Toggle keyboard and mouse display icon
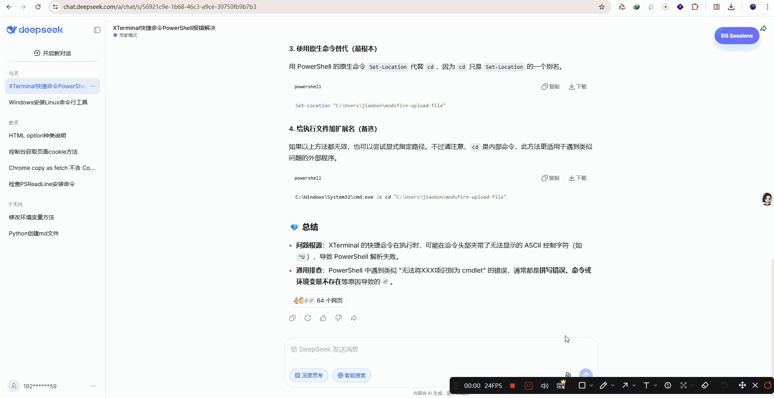 (561, 385)
